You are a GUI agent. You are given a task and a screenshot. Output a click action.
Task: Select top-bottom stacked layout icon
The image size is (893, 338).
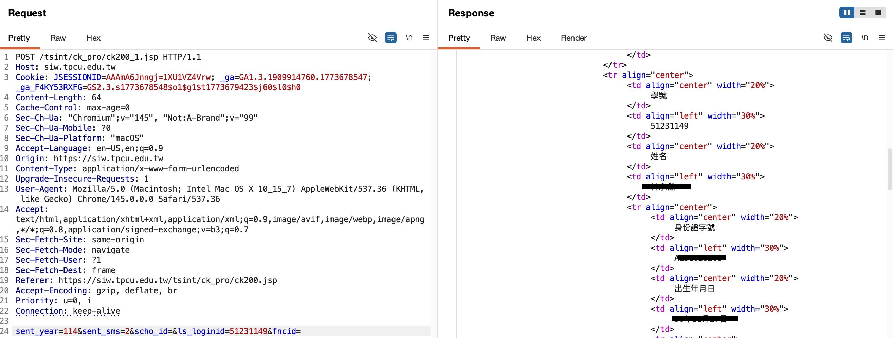[x=862, y=13]
